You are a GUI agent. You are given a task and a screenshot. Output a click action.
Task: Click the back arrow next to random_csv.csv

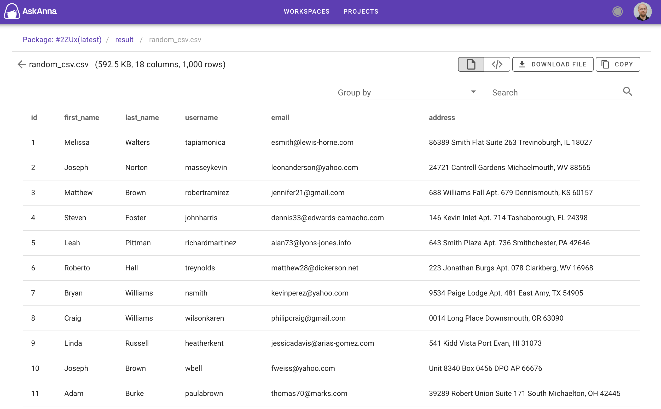coord(23,64)
